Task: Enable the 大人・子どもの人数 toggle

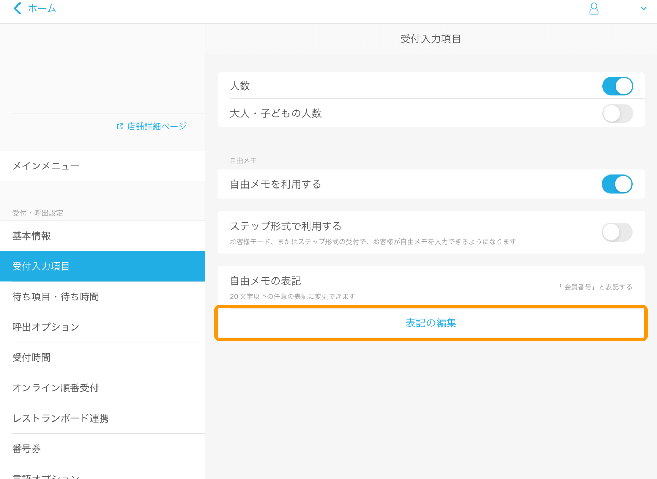Action: pos(617,113)
